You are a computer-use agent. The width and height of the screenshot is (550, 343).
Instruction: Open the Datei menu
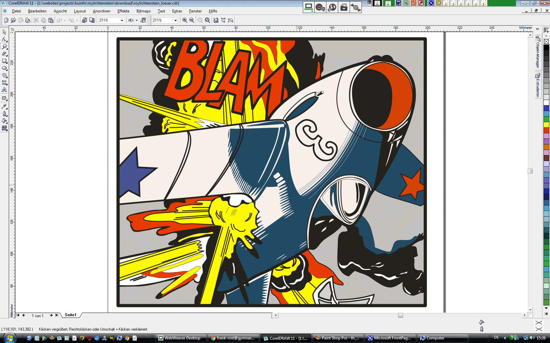click(16, 11)
